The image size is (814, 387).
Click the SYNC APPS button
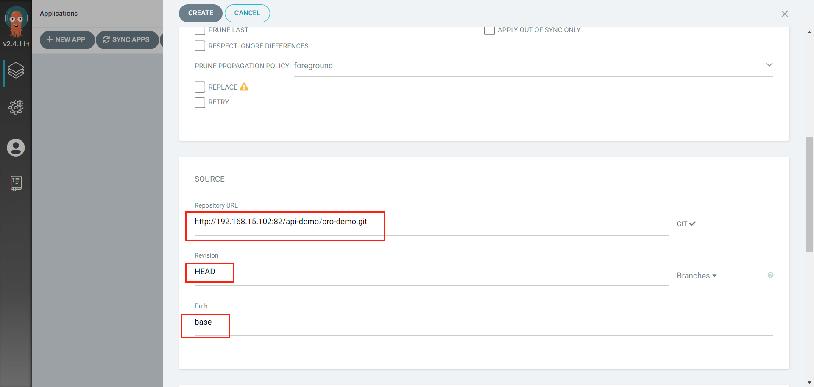(127, 39)
